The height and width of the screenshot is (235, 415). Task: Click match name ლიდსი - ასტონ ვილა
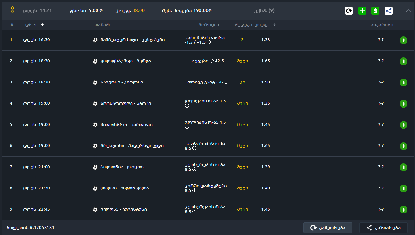point(124,188)
